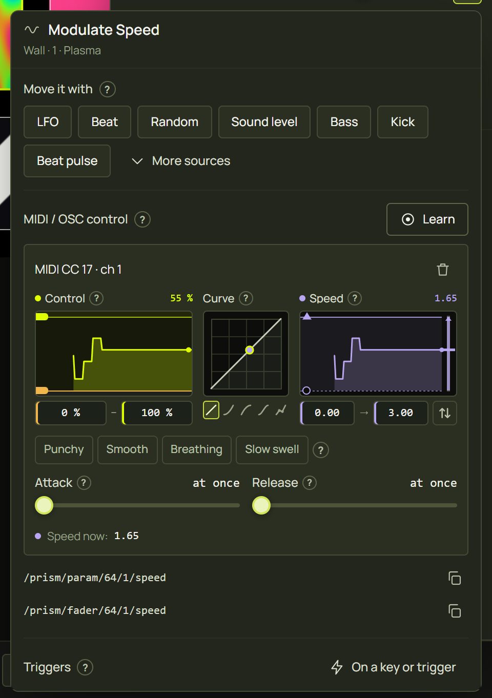Click the lower orange range handle in Control graph

click(x=42, y=391)
